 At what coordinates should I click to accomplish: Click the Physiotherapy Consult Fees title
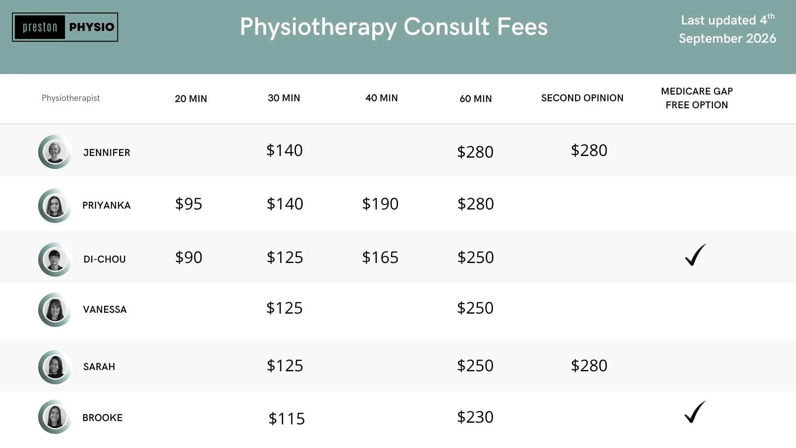394,27
